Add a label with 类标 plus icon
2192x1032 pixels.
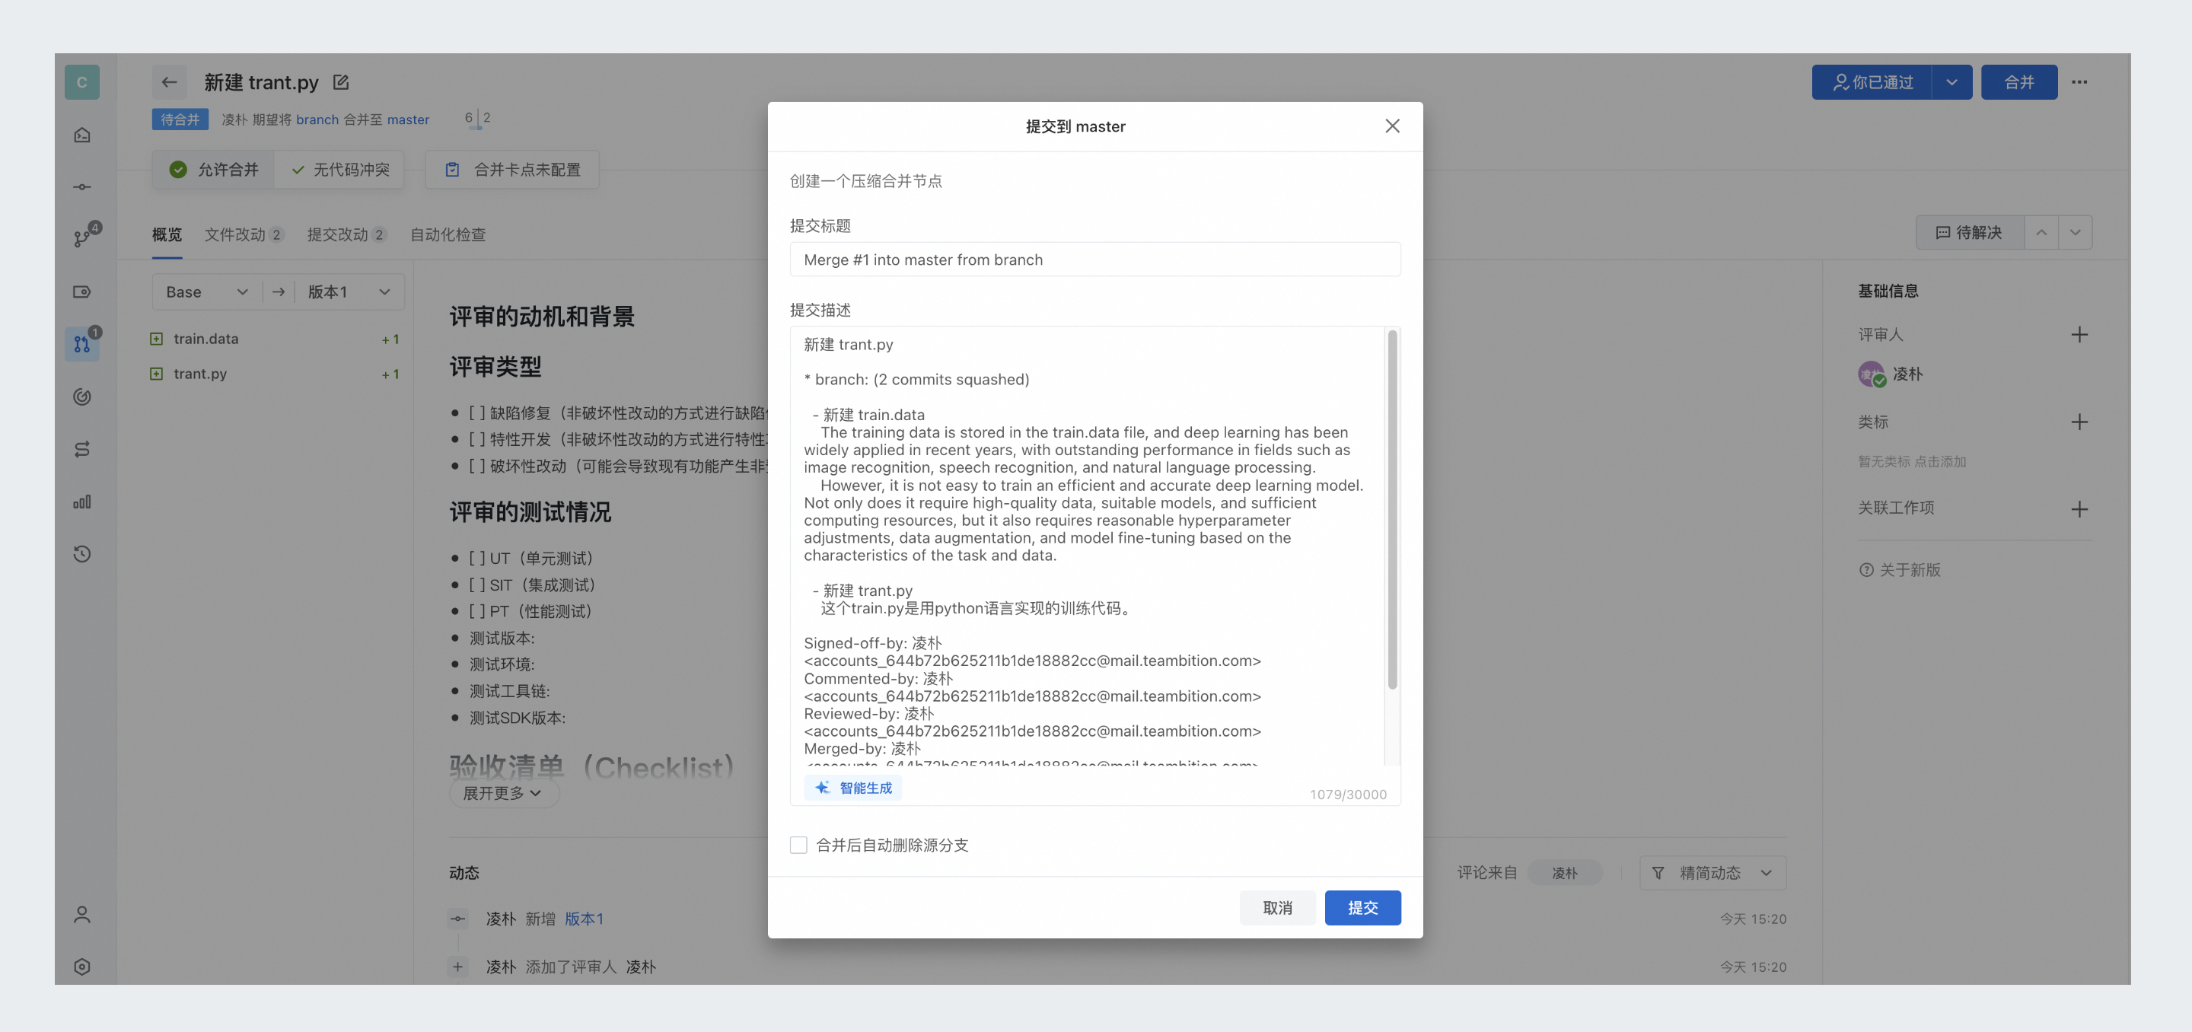tap(2079, 422)
